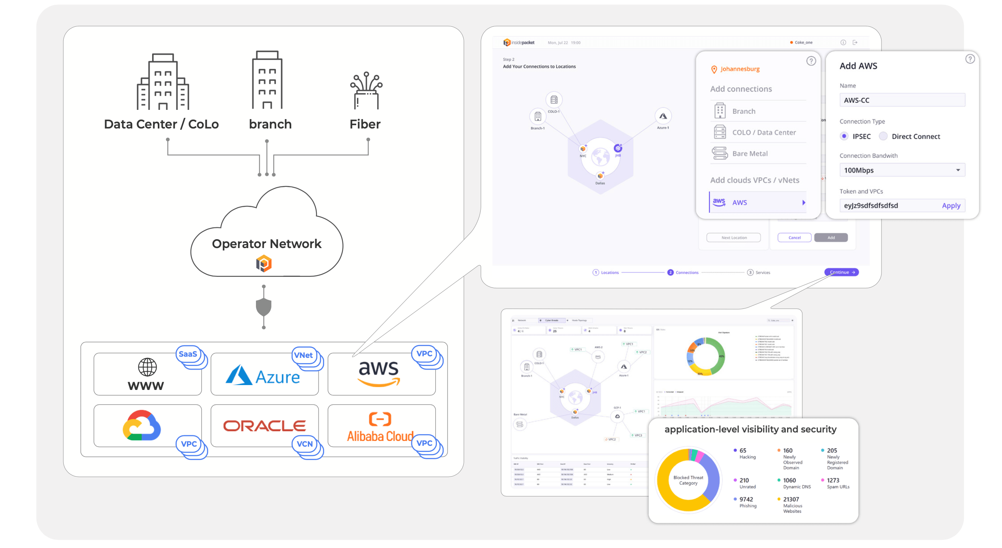The height and width of the screenshot is (548, 1002).
Task: Select the highlighted JHB marker in the wizard
Action: 618,148
